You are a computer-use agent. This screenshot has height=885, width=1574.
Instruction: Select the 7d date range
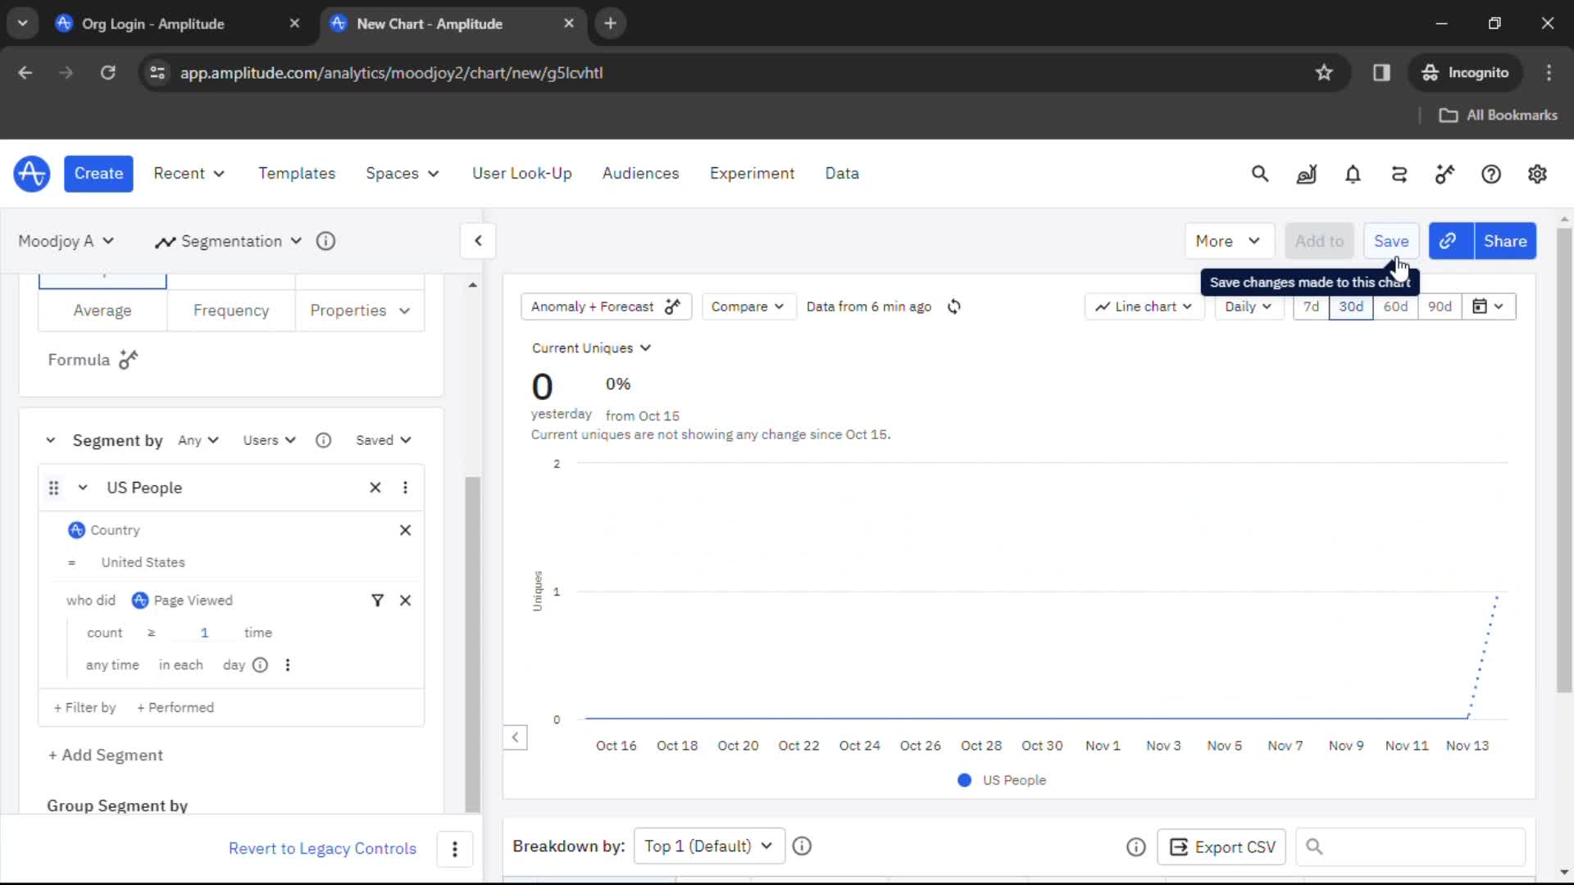[1311, 306]
